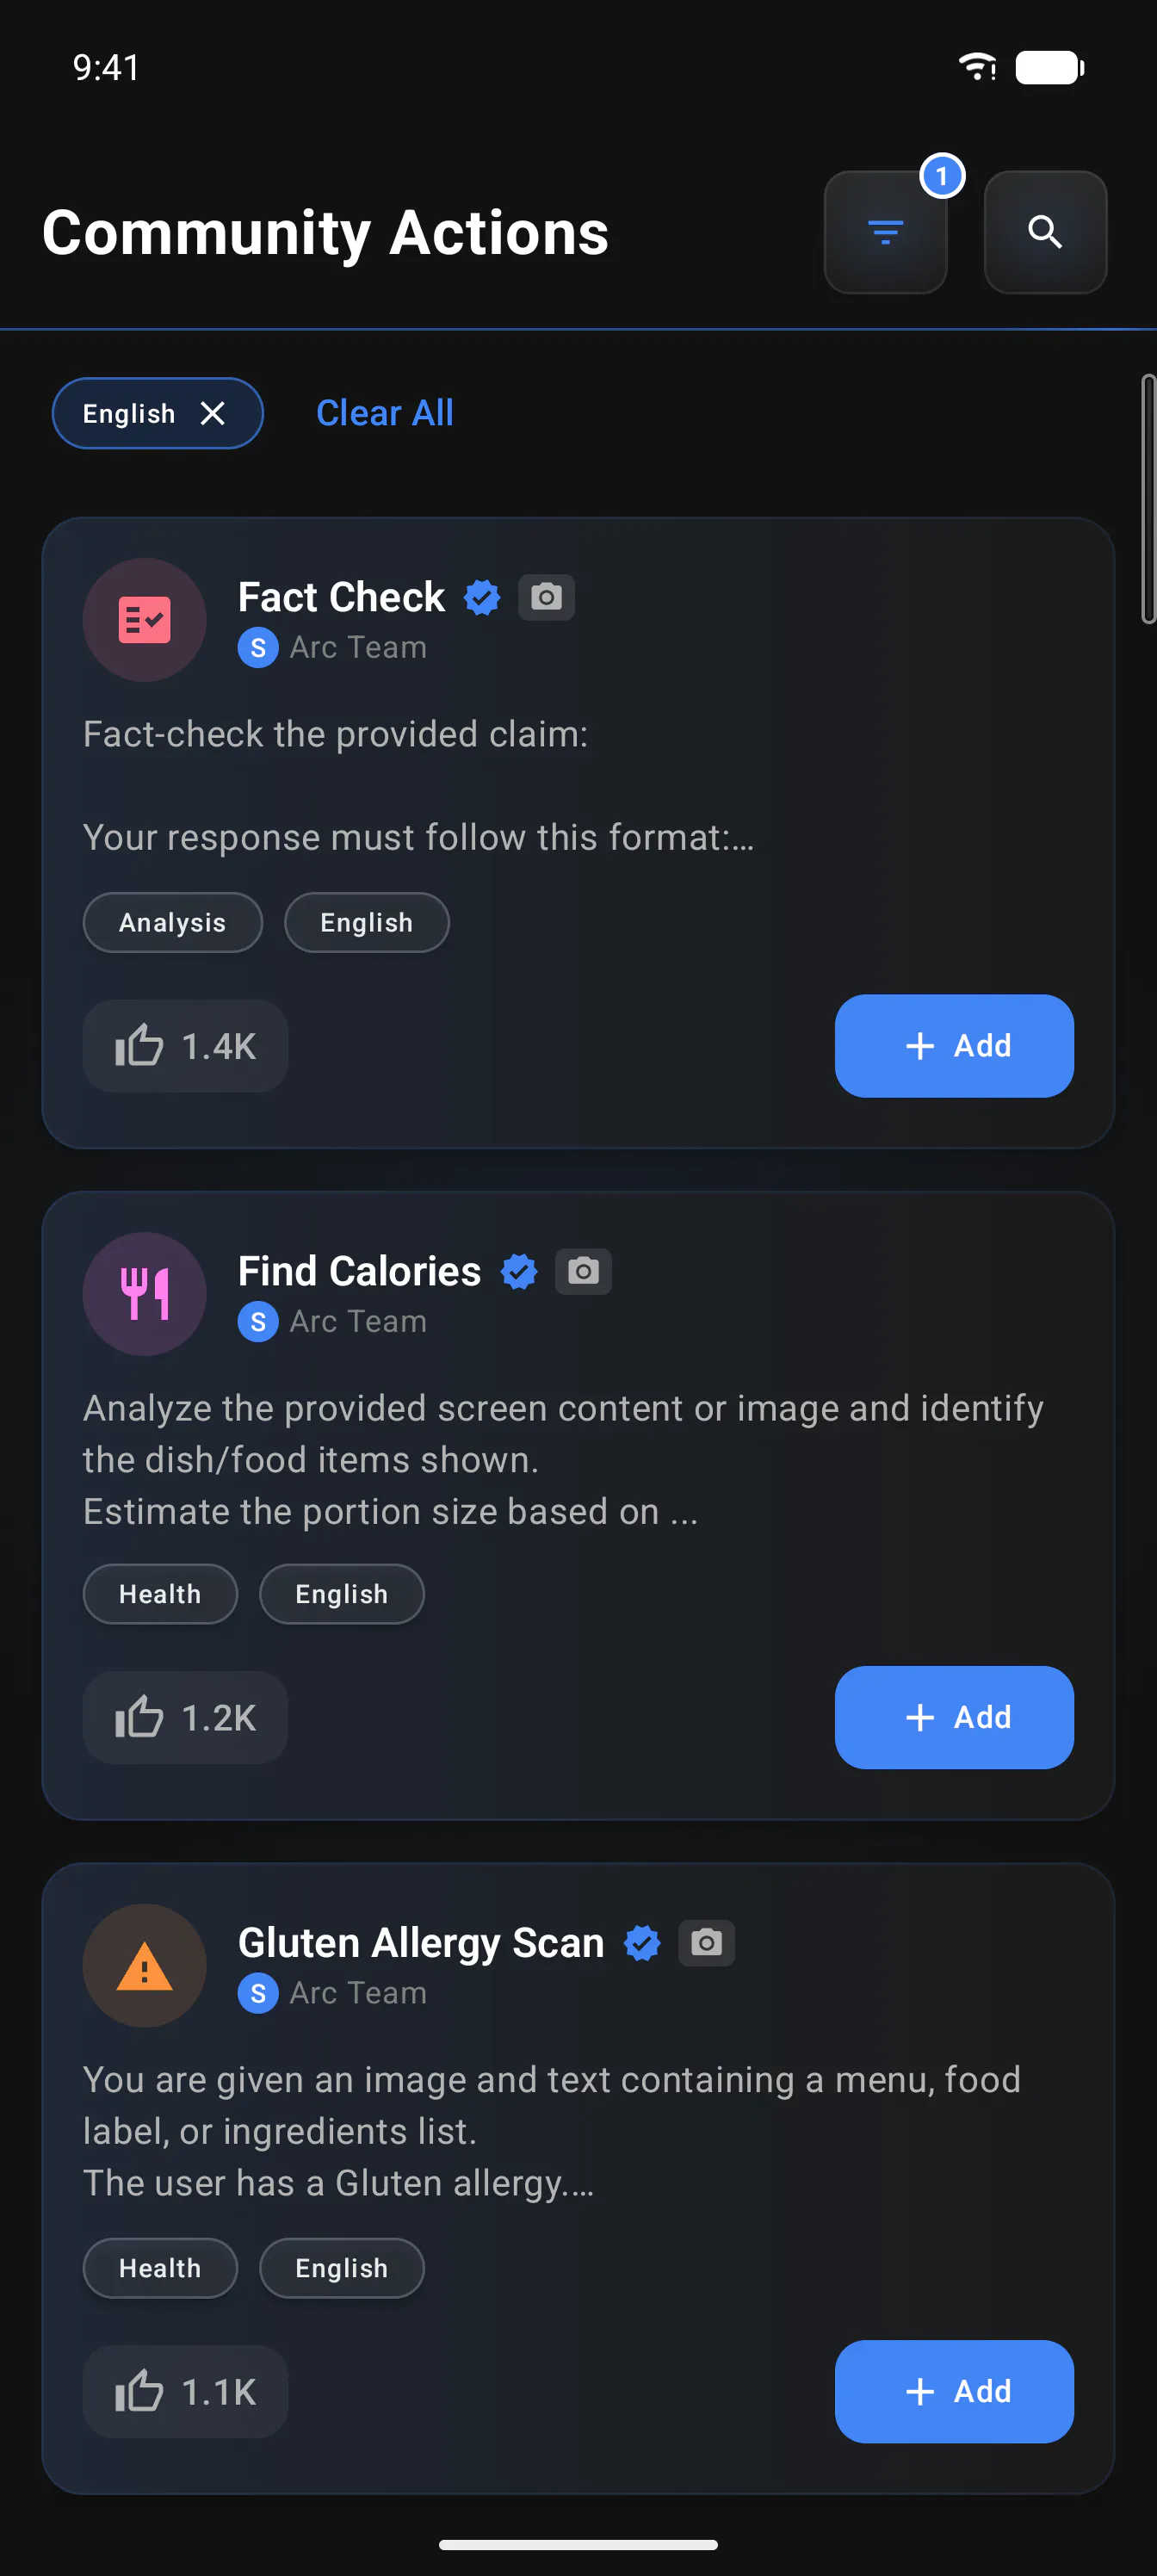Like Fact Check with 1.4K thumbs-up
Screen dimensions: 1157x2576
[185, 1046]
